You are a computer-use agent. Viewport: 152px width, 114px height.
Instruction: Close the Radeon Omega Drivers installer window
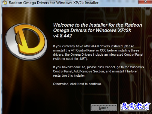[x=145, y=2]
